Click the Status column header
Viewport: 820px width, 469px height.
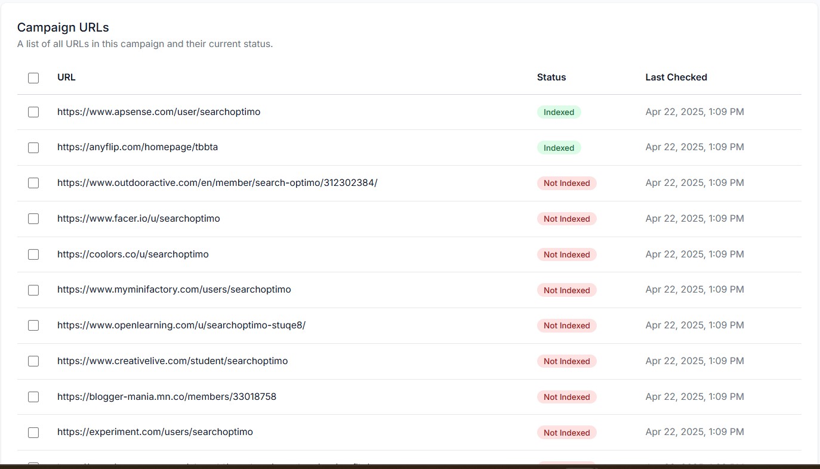551,77
